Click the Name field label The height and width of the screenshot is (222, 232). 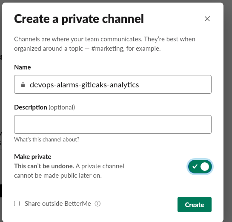tap(23, 67)
